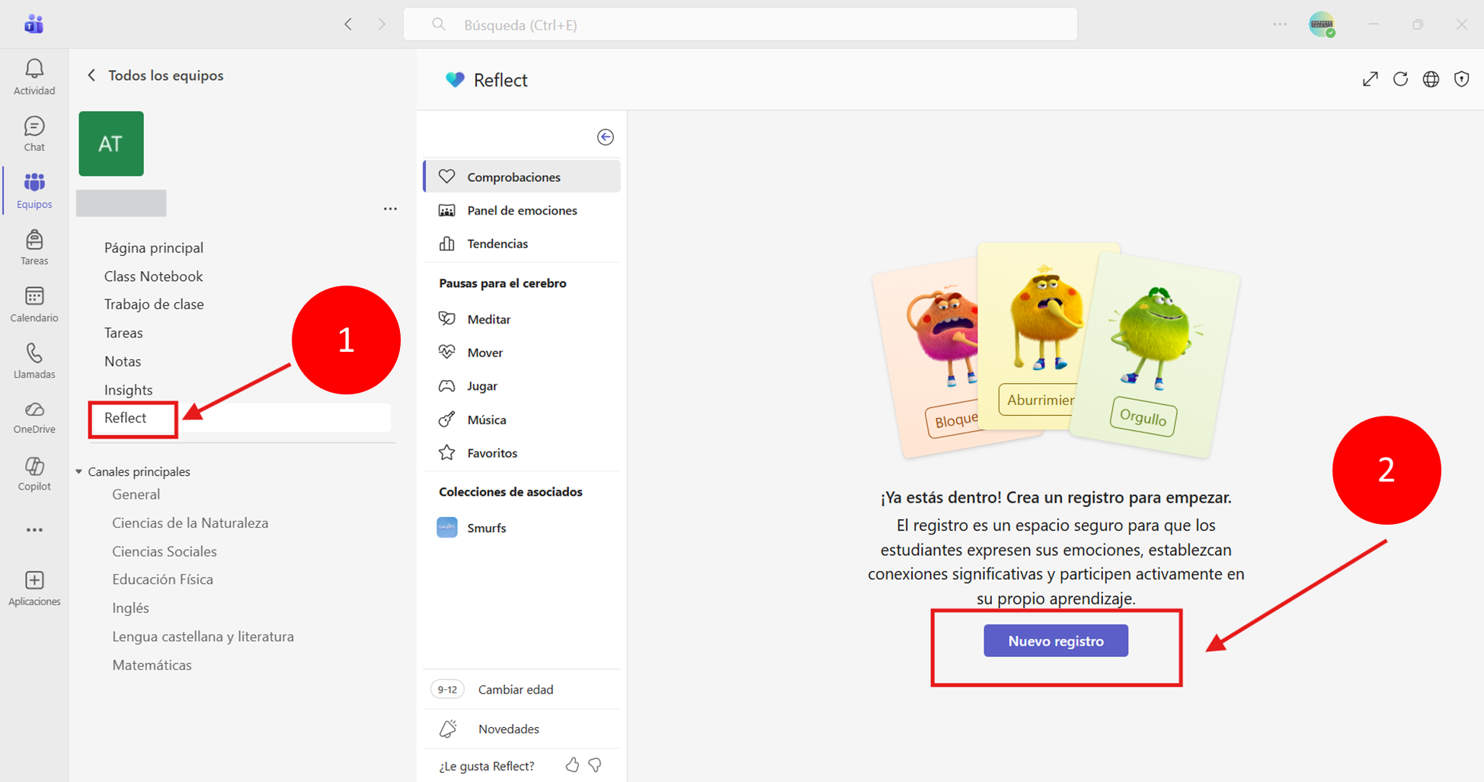Open Reflect in browser globe icon

coord(1431,79)
